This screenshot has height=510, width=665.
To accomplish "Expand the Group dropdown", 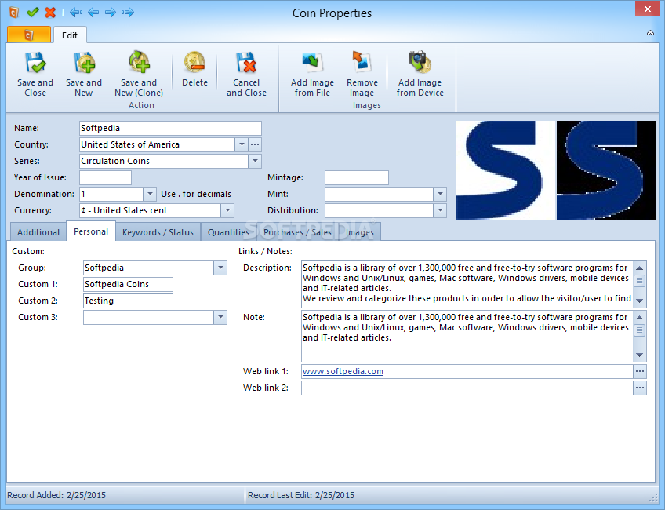I will [x=220, y=268].
